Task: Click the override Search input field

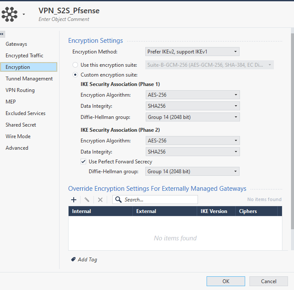Action: (x=159, y=200)
